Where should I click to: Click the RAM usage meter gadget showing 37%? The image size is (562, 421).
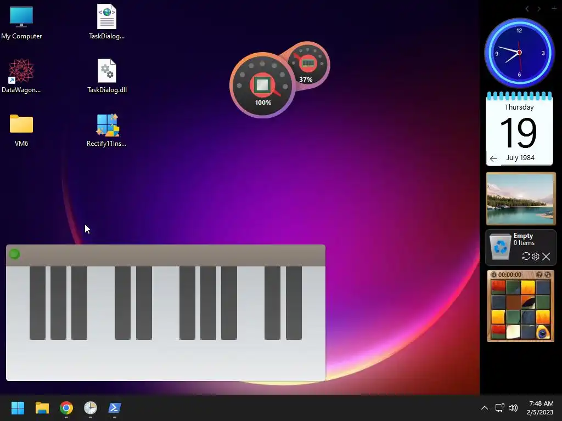point(308,66)
